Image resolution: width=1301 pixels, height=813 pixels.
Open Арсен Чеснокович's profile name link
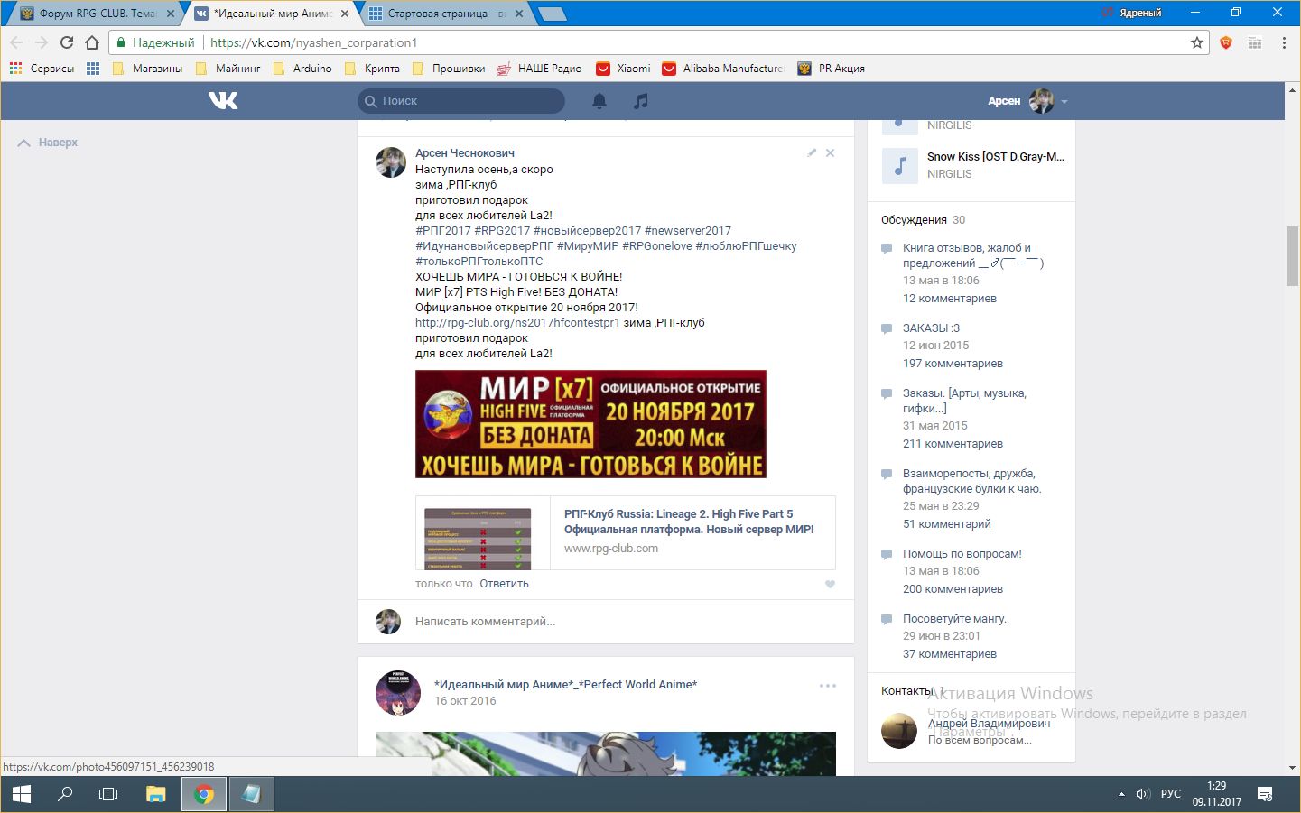[x=465, y=153]
